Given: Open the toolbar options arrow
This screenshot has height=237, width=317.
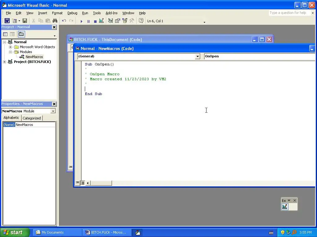Looking at the screenshot, I should pyautogui.click(x=204, y=22).
